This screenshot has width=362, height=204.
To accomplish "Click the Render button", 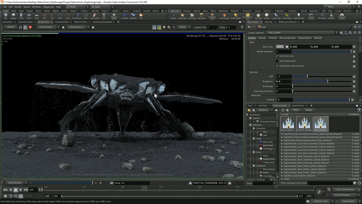I will tap(10, 27).
